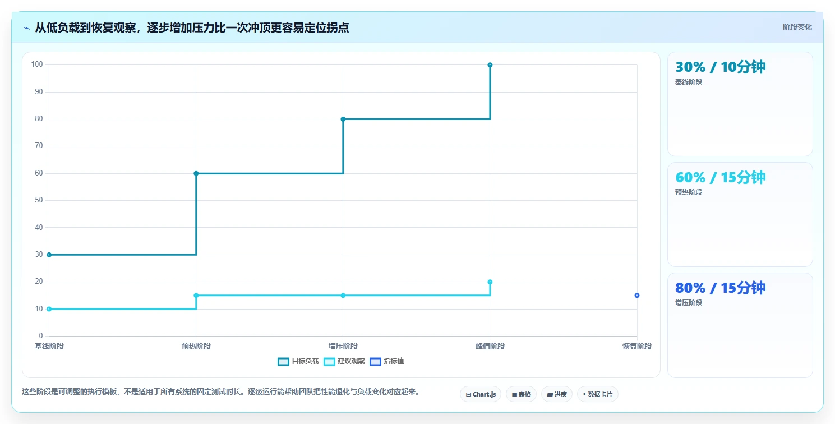This screenshot has width=835, height=424.
Task: Click the 建议观察 point at 增压阶段
Action: pos(343,296)
